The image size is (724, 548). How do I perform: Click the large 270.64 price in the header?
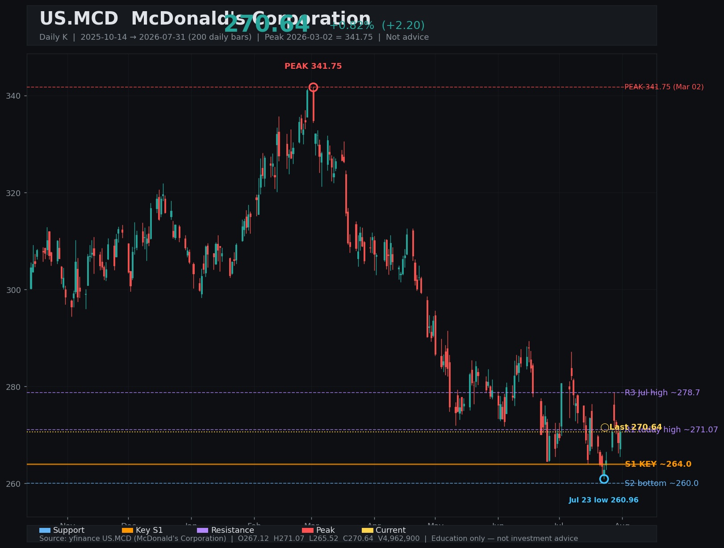pyautogui.click(x=267, y=24)
